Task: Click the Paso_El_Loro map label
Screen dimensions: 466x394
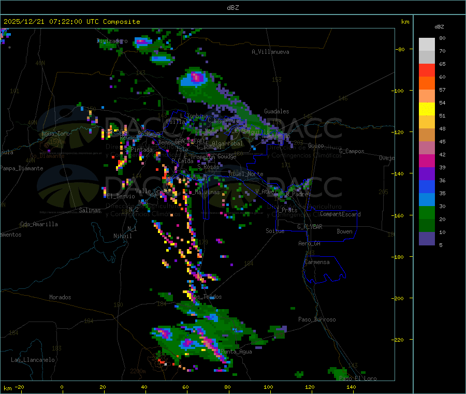Action: (358, 378)
